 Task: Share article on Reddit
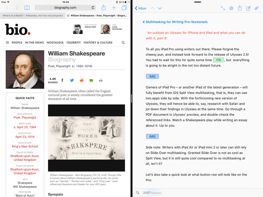point(81,81)
